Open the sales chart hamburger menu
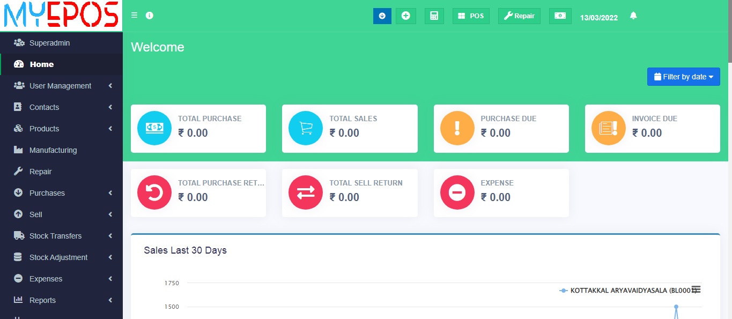Viewport: 732px width, 319px height. tap(696, 290)
